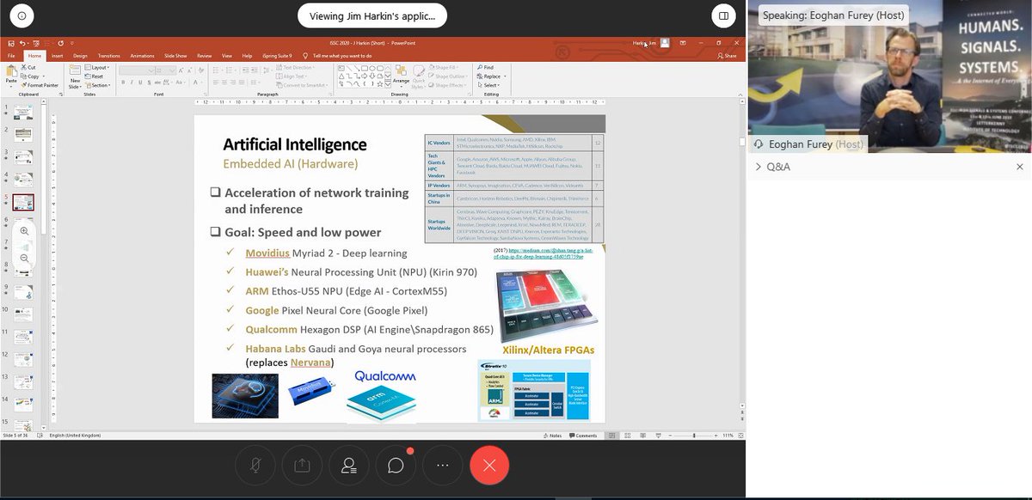Toggle the side-panel layout button in Webex

tap(724, 15)
